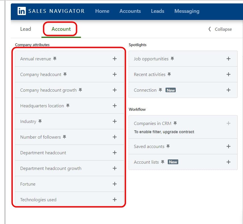243x224 pixels.
Task: Toggle pin on Job opportunities filter
Action: point(172,59)
